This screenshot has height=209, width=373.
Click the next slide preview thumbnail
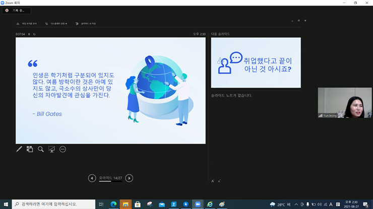tap(256, 63)
